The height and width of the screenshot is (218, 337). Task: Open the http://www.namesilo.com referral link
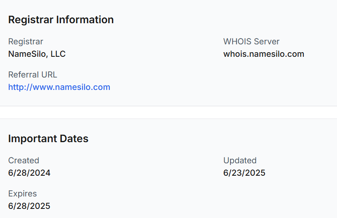(x=59, y=87)
